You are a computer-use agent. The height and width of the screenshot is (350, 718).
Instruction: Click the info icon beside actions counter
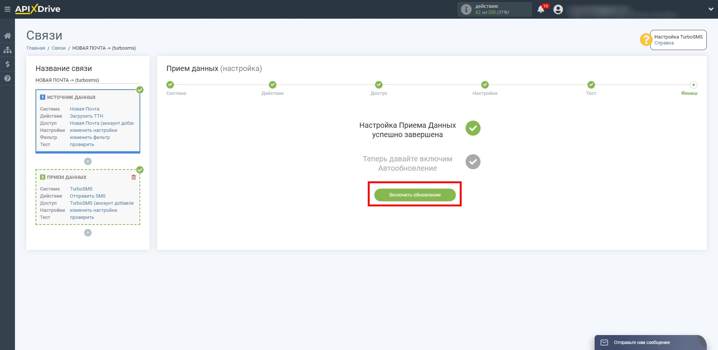(x=466, y=9)
